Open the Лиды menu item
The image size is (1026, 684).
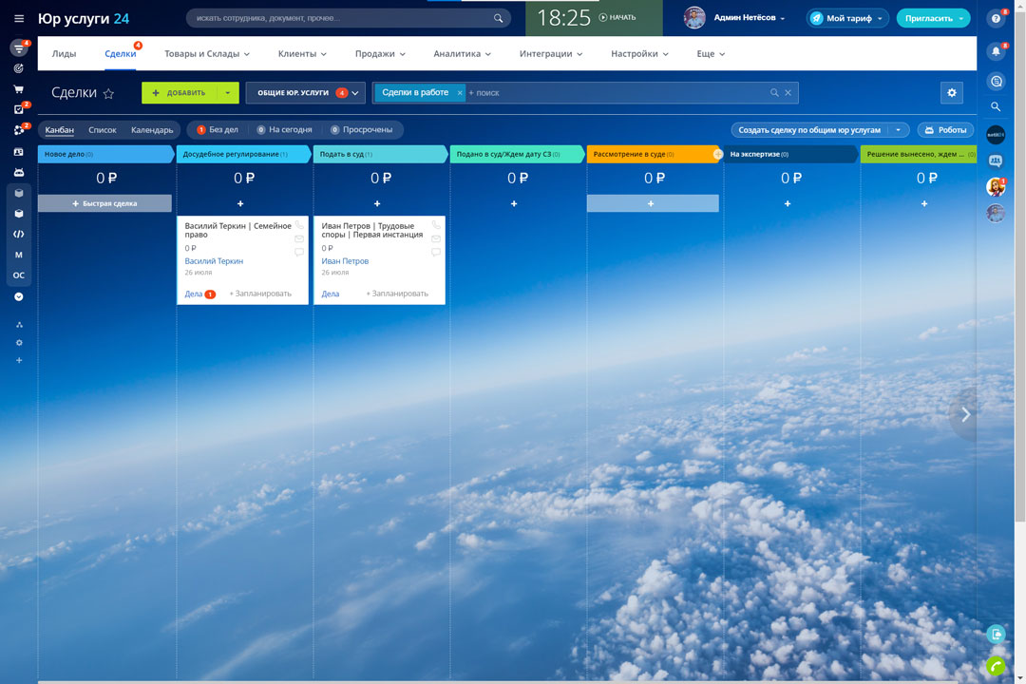coord(65,54)
